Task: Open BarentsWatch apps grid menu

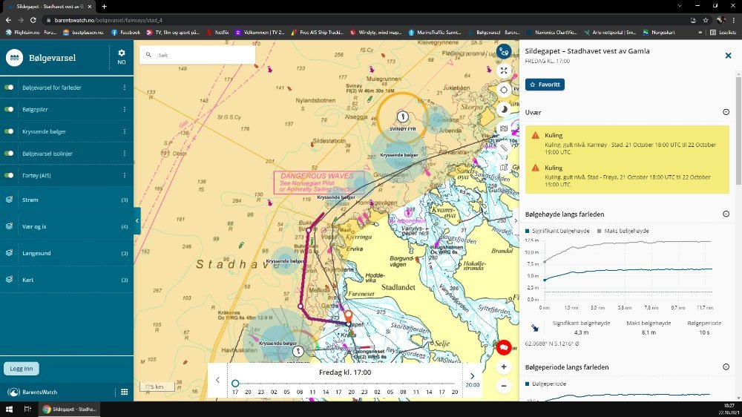Action: point(124,392)
